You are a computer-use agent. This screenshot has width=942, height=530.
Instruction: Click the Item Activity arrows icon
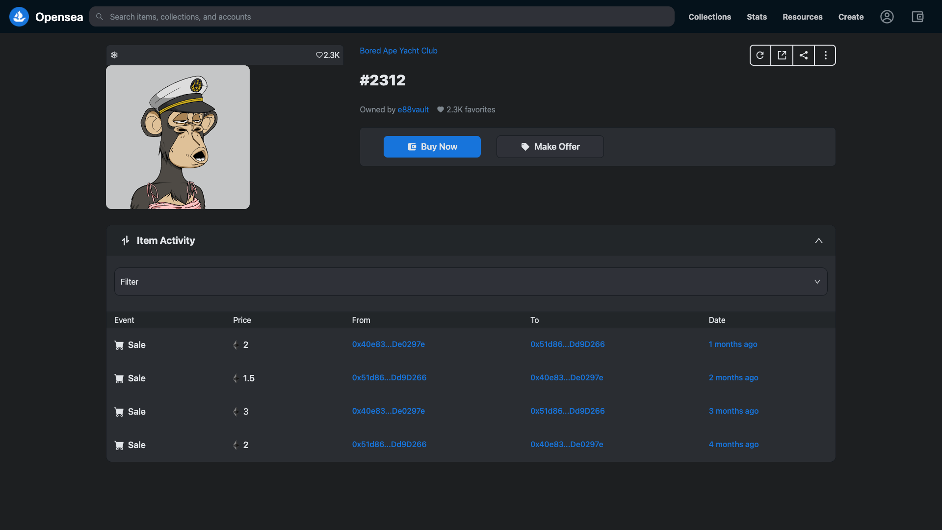126,240
